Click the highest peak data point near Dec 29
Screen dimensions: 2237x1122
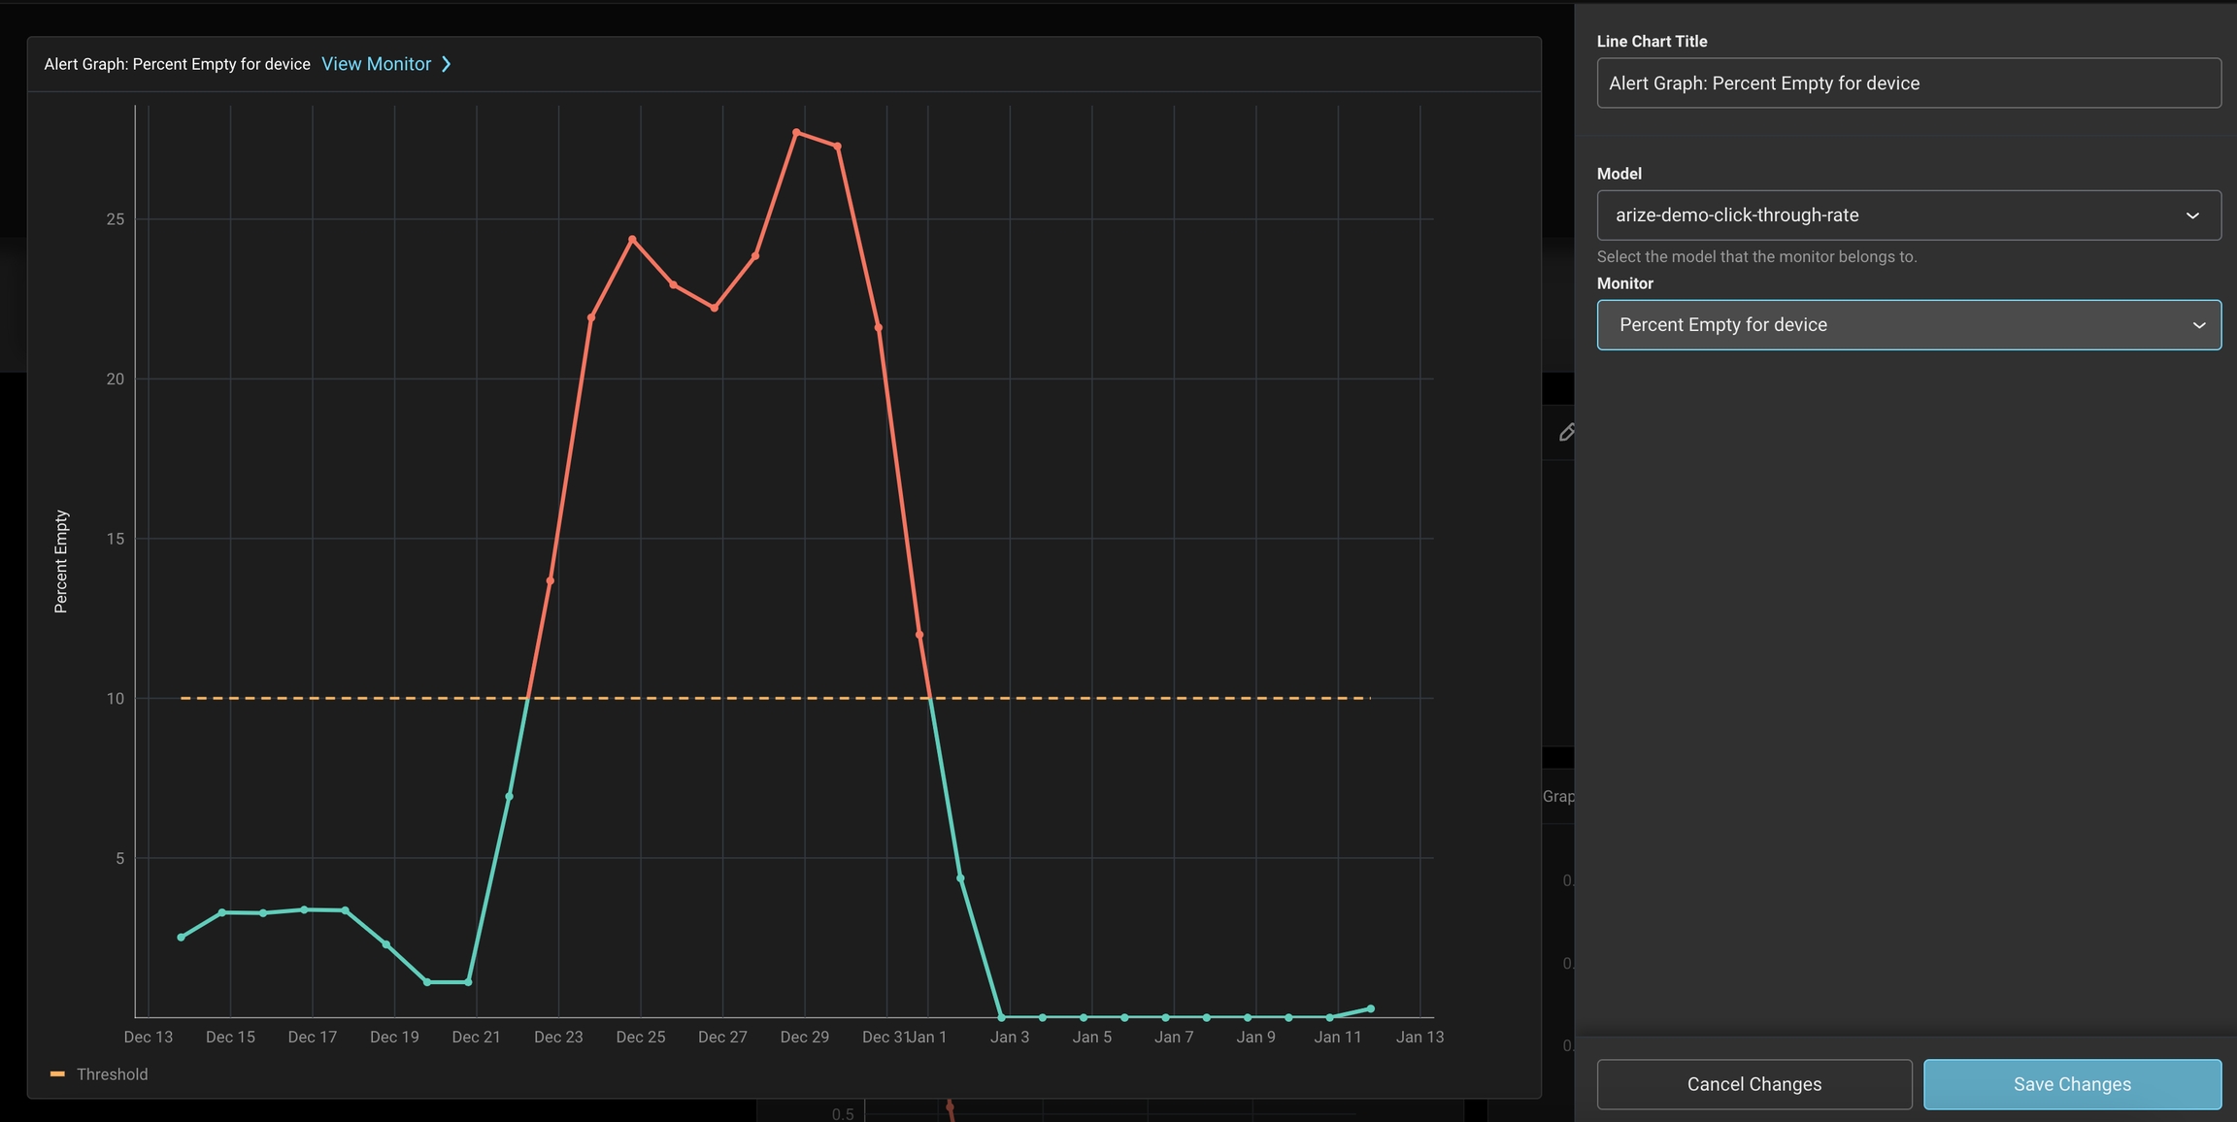click(796, 132)
